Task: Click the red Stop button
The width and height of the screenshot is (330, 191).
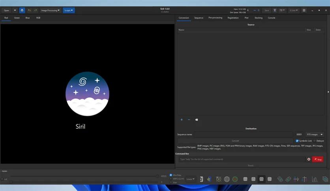Action: coord(318,159)
